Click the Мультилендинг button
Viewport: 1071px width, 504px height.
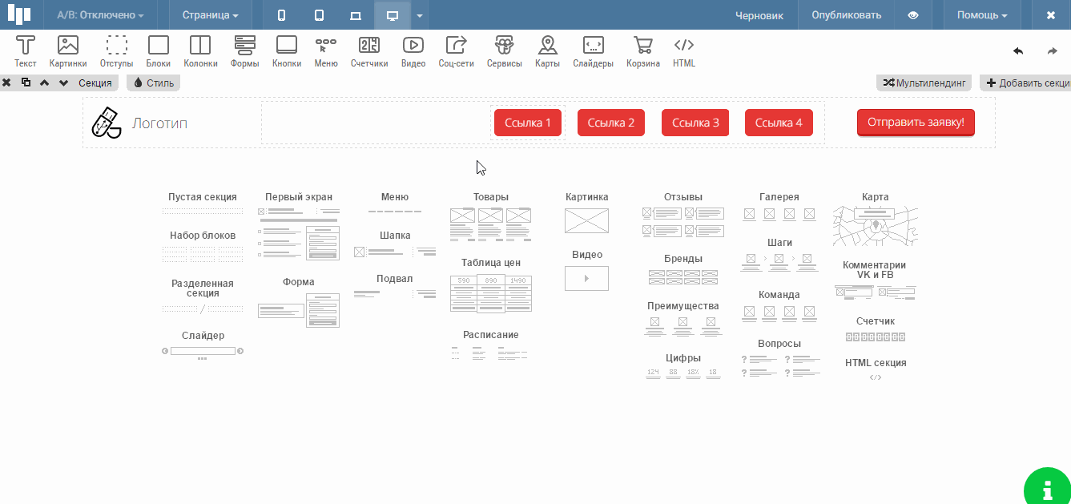pos(925,83)
